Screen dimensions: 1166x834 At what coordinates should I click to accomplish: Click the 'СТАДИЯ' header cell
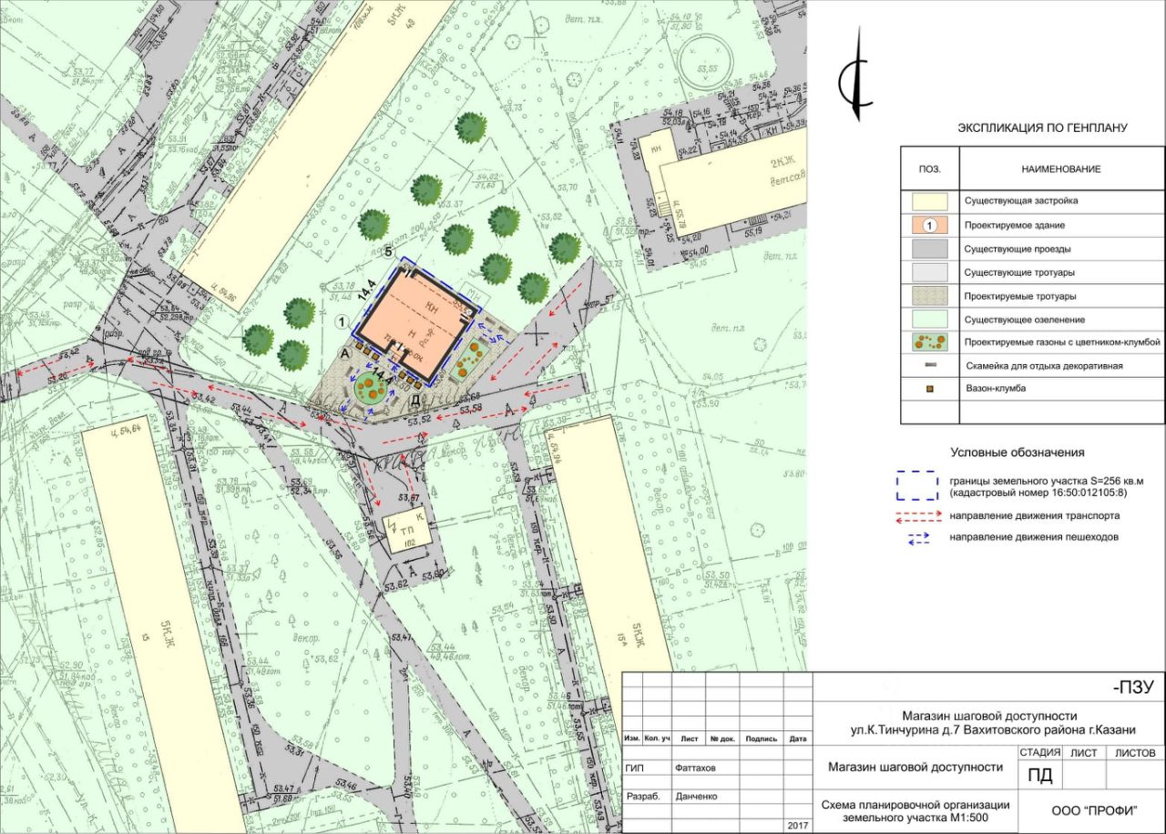[x=1040, y=753]
